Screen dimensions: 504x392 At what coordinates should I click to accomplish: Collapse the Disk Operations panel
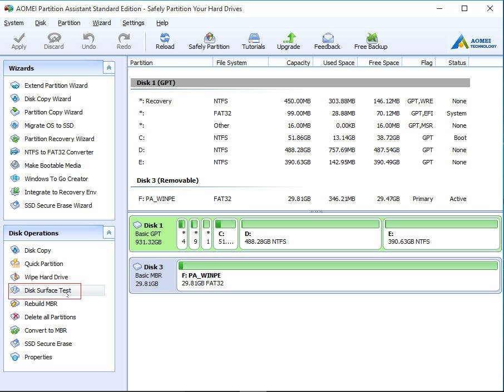pyautogui.click(x=109, y=233)
